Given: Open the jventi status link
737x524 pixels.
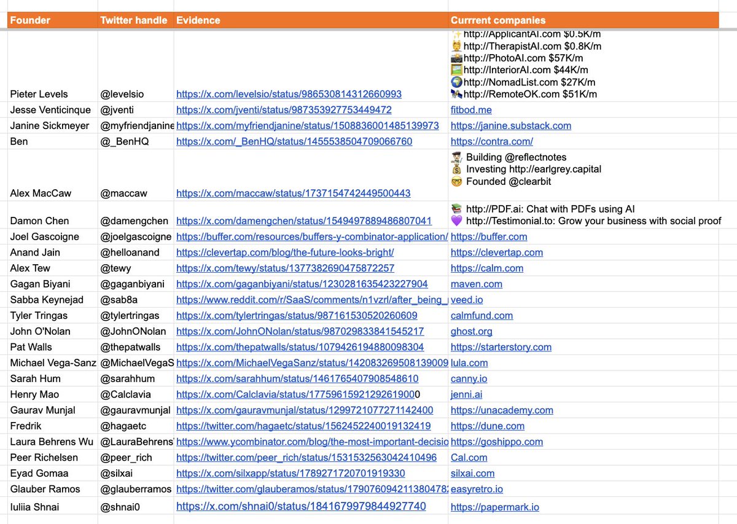Looking at the screenshot, I should click(284, 110).
